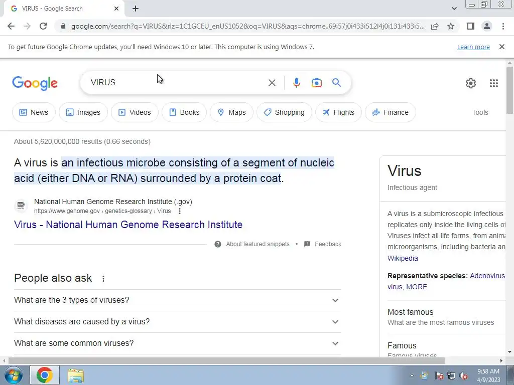Open the Google apps grid icon
Viewport: 514px width, 385px height.
point(494,83)
